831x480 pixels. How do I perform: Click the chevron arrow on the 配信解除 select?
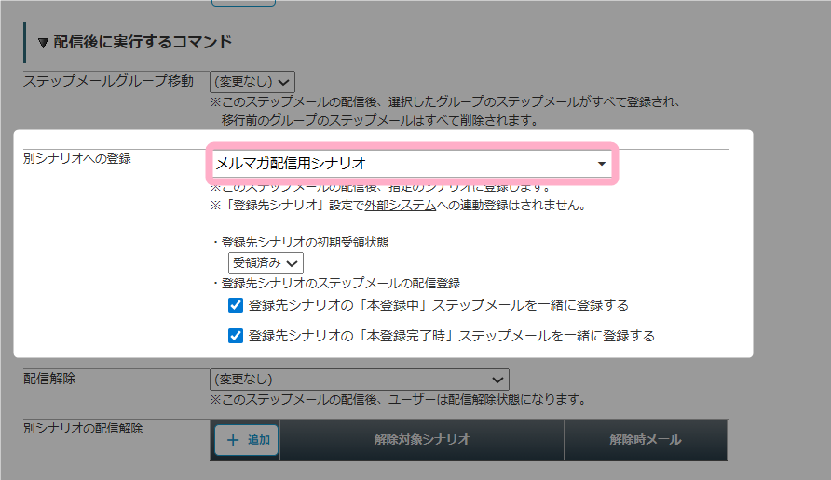point(499,380)
